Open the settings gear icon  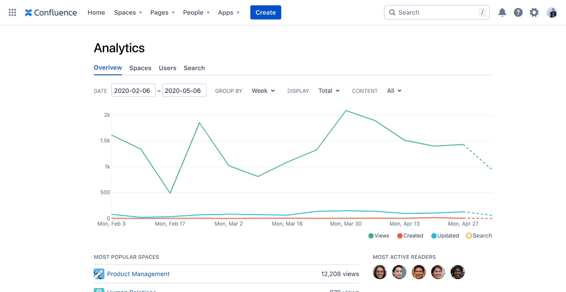tap(534, 12)
